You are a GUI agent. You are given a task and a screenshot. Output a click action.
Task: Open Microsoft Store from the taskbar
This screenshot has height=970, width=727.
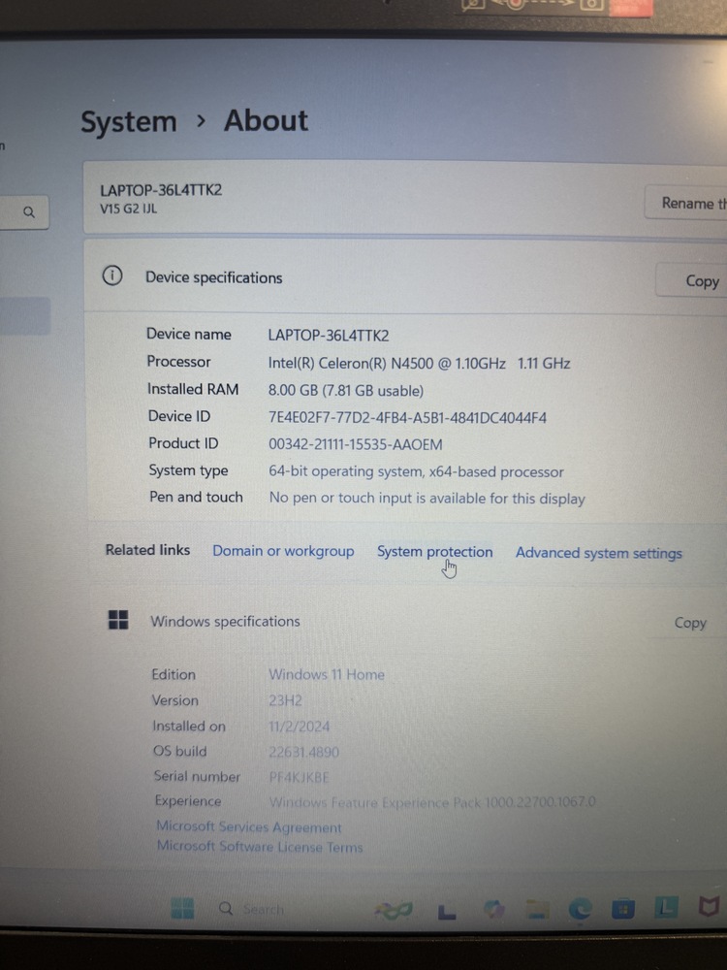[623, 909]
